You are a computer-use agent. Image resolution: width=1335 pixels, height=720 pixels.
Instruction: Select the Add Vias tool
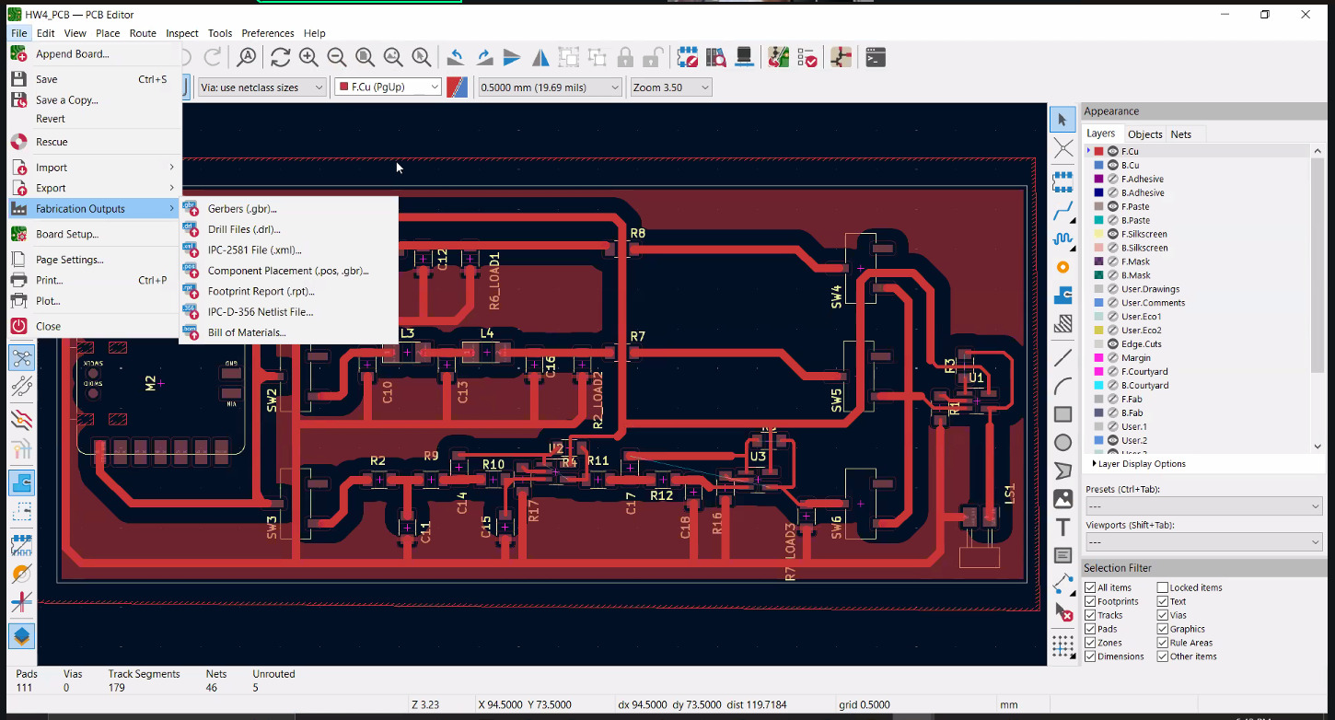[x=1062, y=267]
